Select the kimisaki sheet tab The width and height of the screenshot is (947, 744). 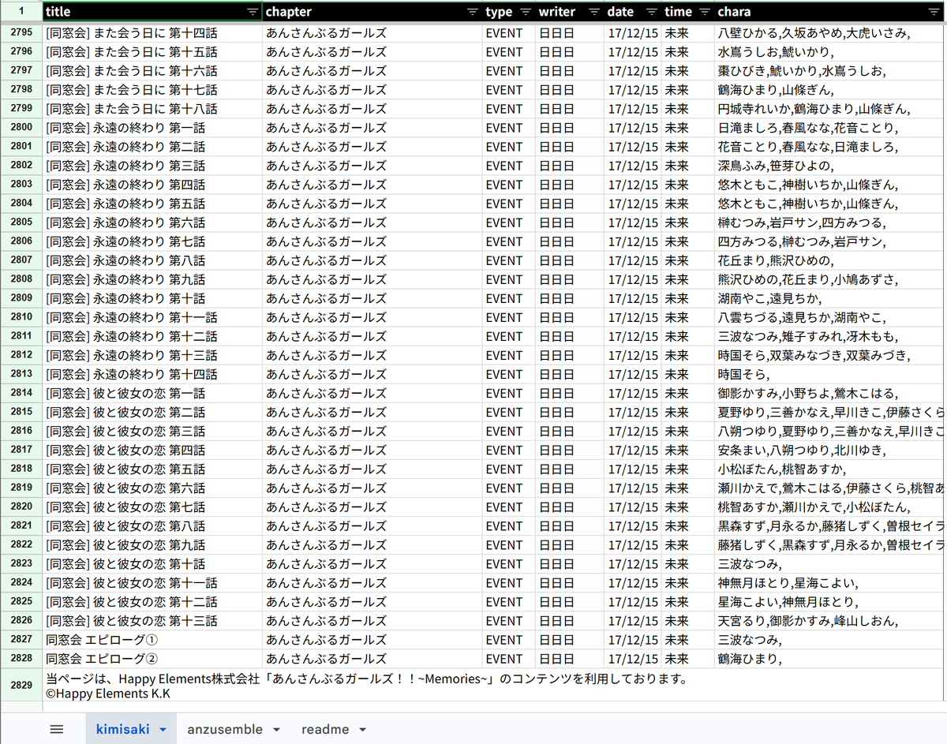(124, 730)
